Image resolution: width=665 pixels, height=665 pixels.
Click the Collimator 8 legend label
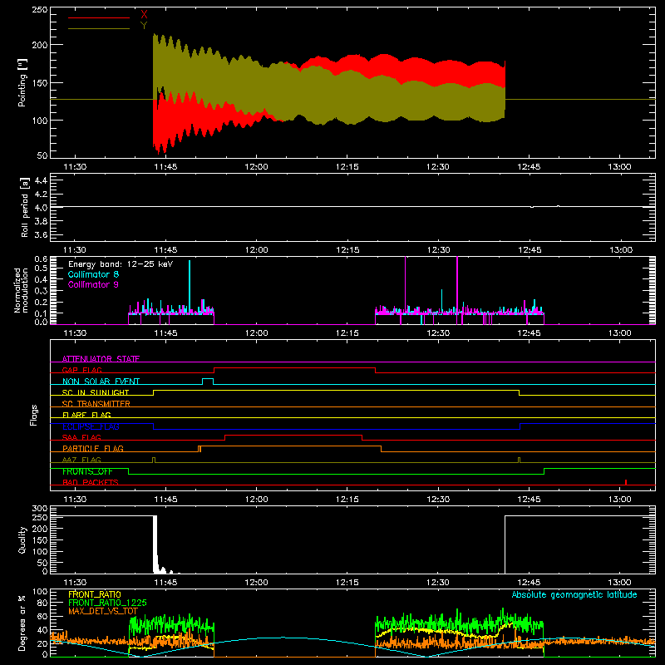point(93,274)
